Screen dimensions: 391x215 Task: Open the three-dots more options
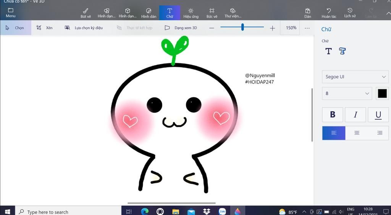click(307, 28)
